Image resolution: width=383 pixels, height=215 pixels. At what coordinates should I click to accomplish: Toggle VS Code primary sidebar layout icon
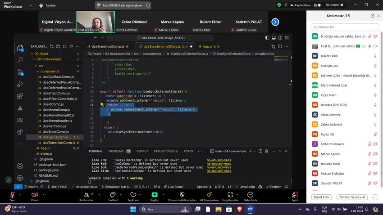[x=267, y=38]
